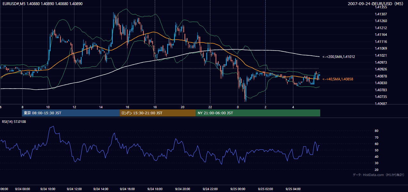Click price level 1.41355 on axis
Image resolution: width=408 pixels, height=192 pixels.
381,7
